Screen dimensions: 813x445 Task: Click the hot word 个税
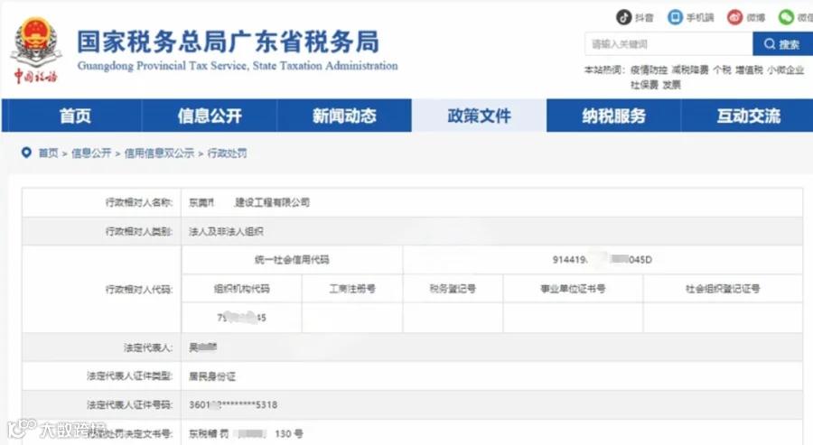tap(722, 70)
